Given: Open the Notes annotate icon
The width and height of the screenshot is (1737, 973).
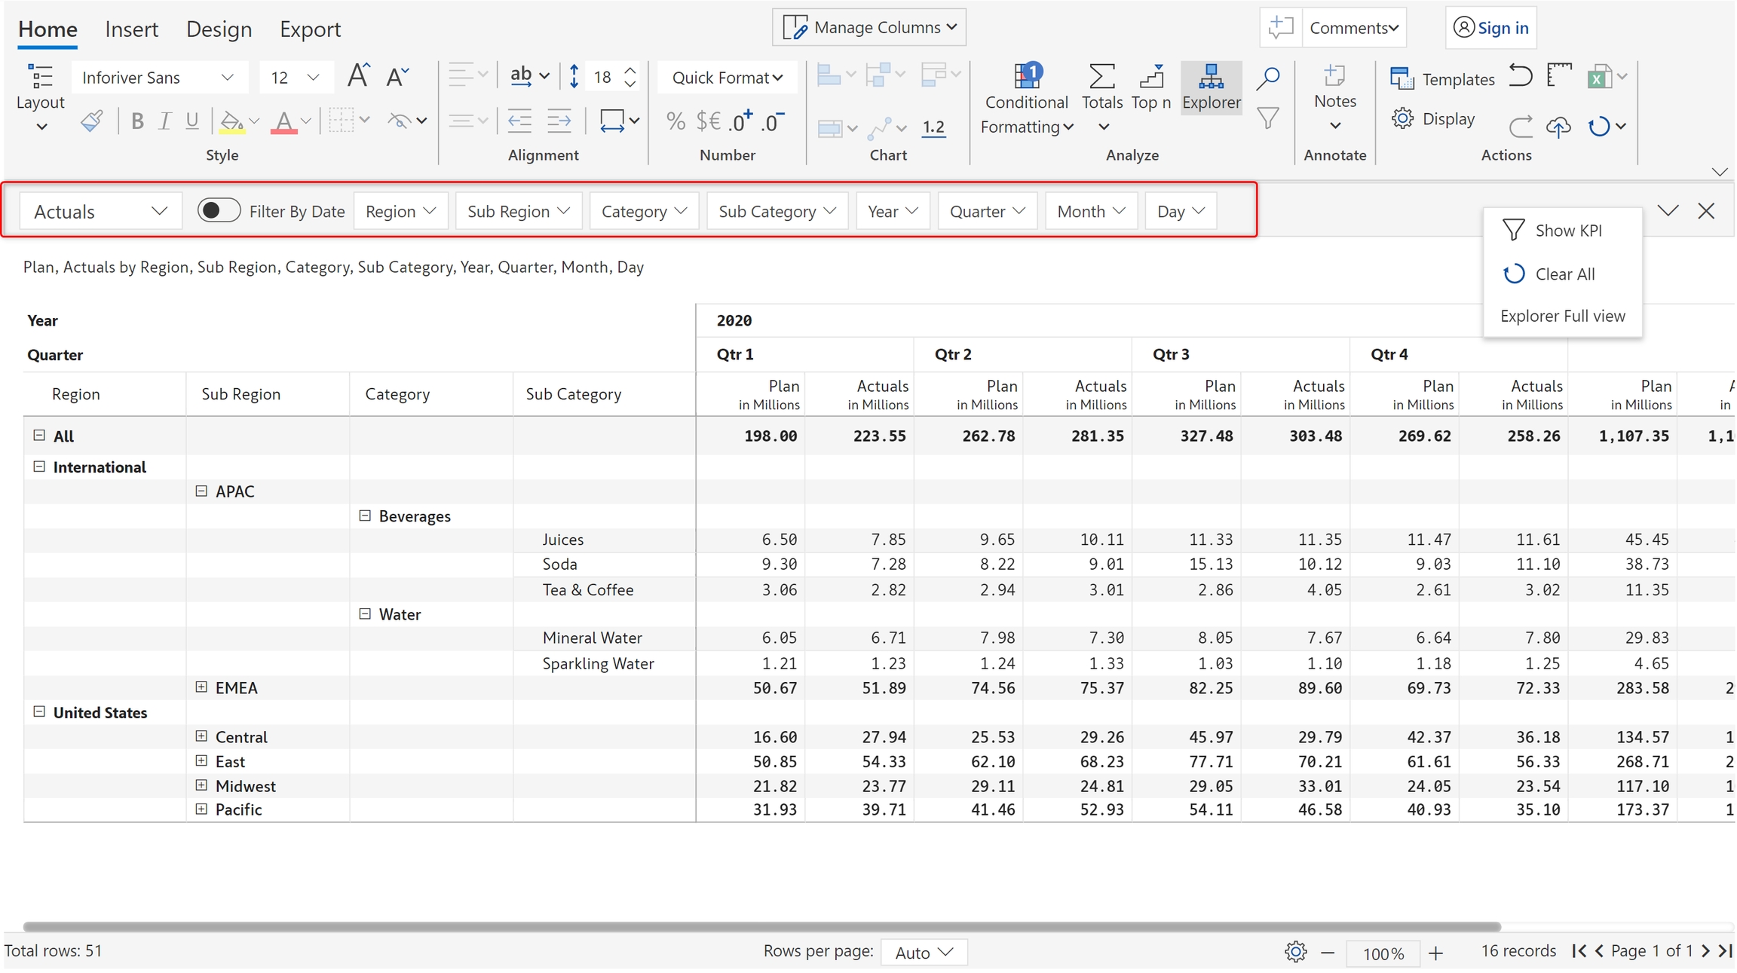Looking at the screenshot, I should tap(1334, 76).
